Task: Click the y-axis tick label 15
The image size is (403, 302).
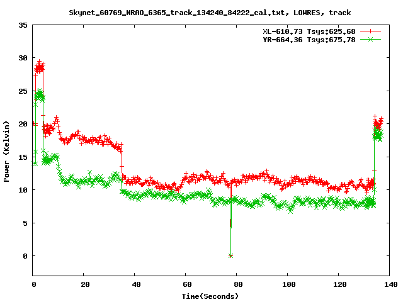Action: (x=23, y=157)
